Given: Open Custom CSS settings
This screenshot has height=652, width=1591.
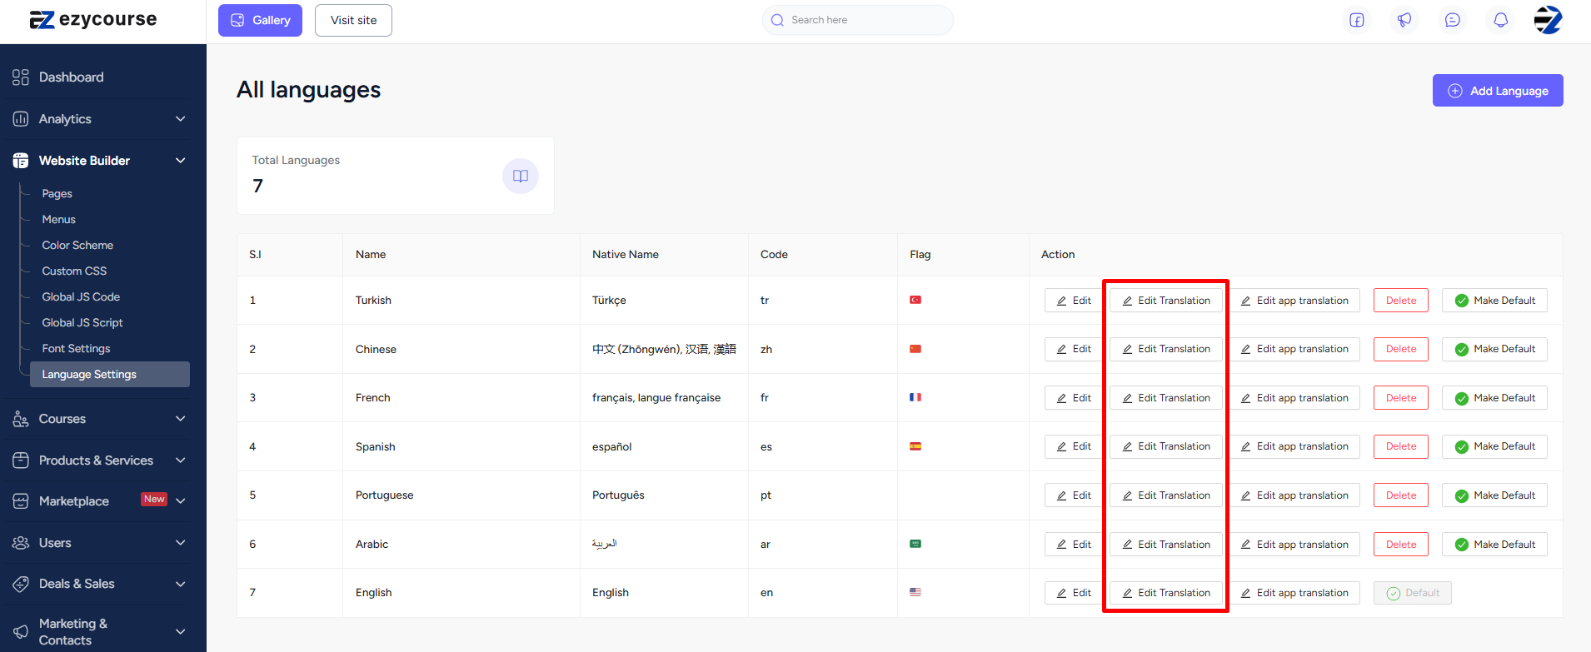Looking at the screenshot, I should 74,271.
